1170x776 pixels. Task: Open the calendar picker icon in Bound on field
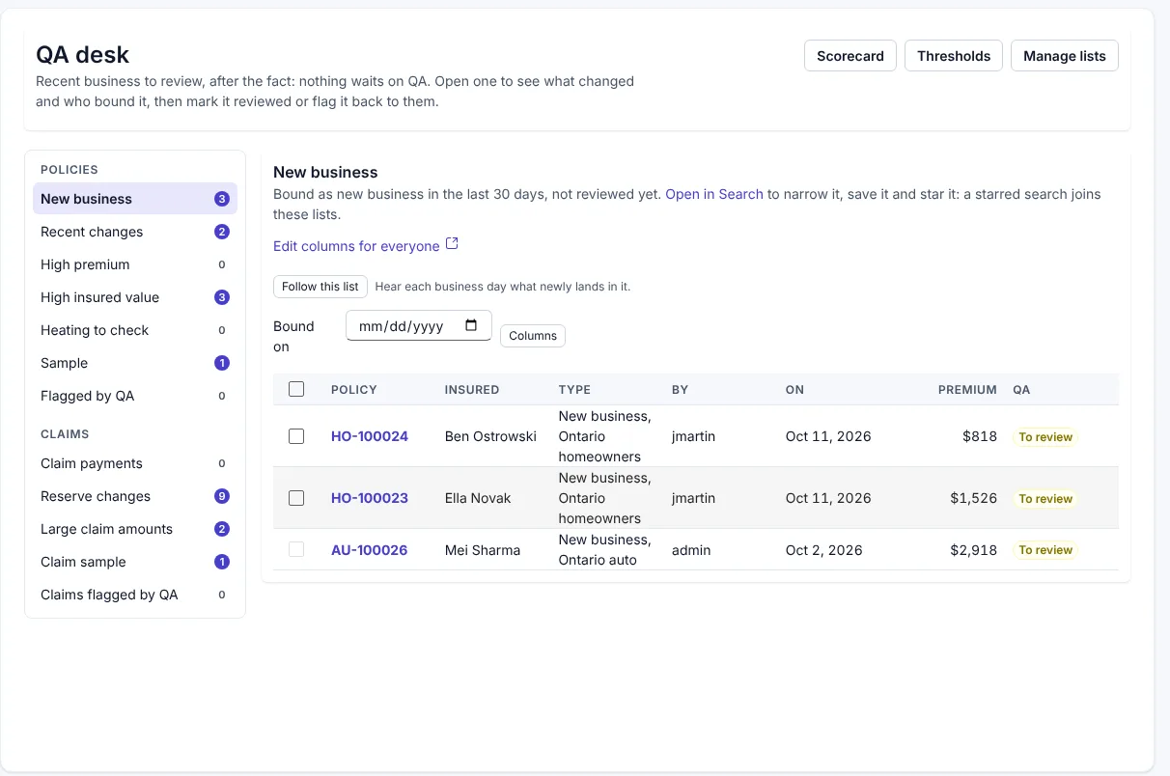click(471, 325)
